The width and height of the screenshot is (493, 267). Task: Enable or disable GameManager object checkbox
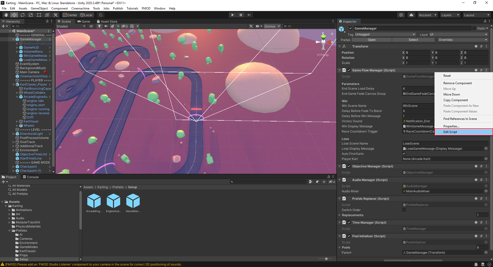pyautogui.click(x=350, y=28)
